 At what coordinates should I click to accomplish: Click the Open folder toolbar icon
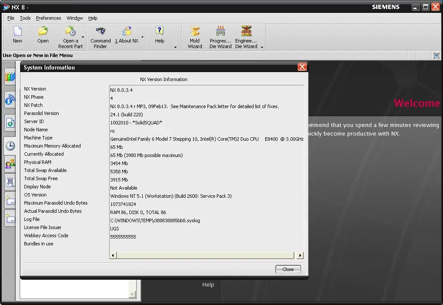43,31
